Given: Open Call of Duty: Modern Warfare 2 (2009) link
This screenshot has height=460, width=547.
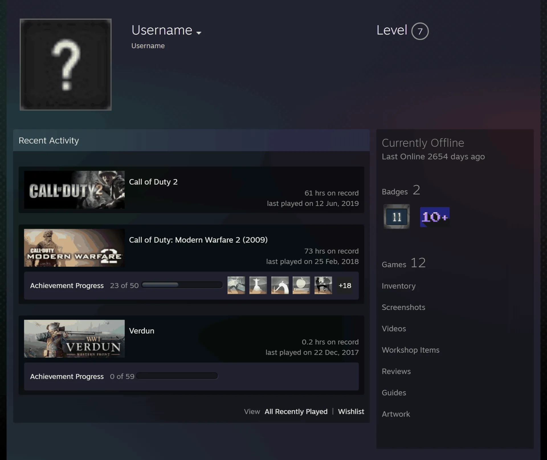Looking at the screenshot, I should coord(198,240).
